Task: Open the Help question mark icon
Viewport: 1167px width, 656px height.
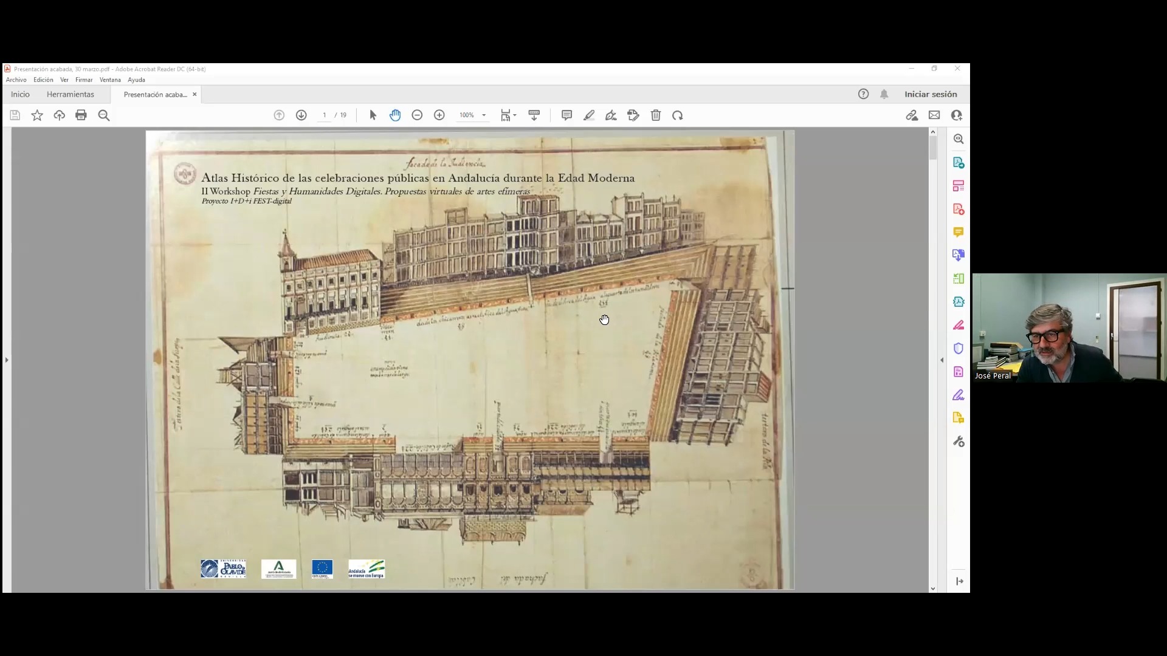Action: tap(864, 94)
